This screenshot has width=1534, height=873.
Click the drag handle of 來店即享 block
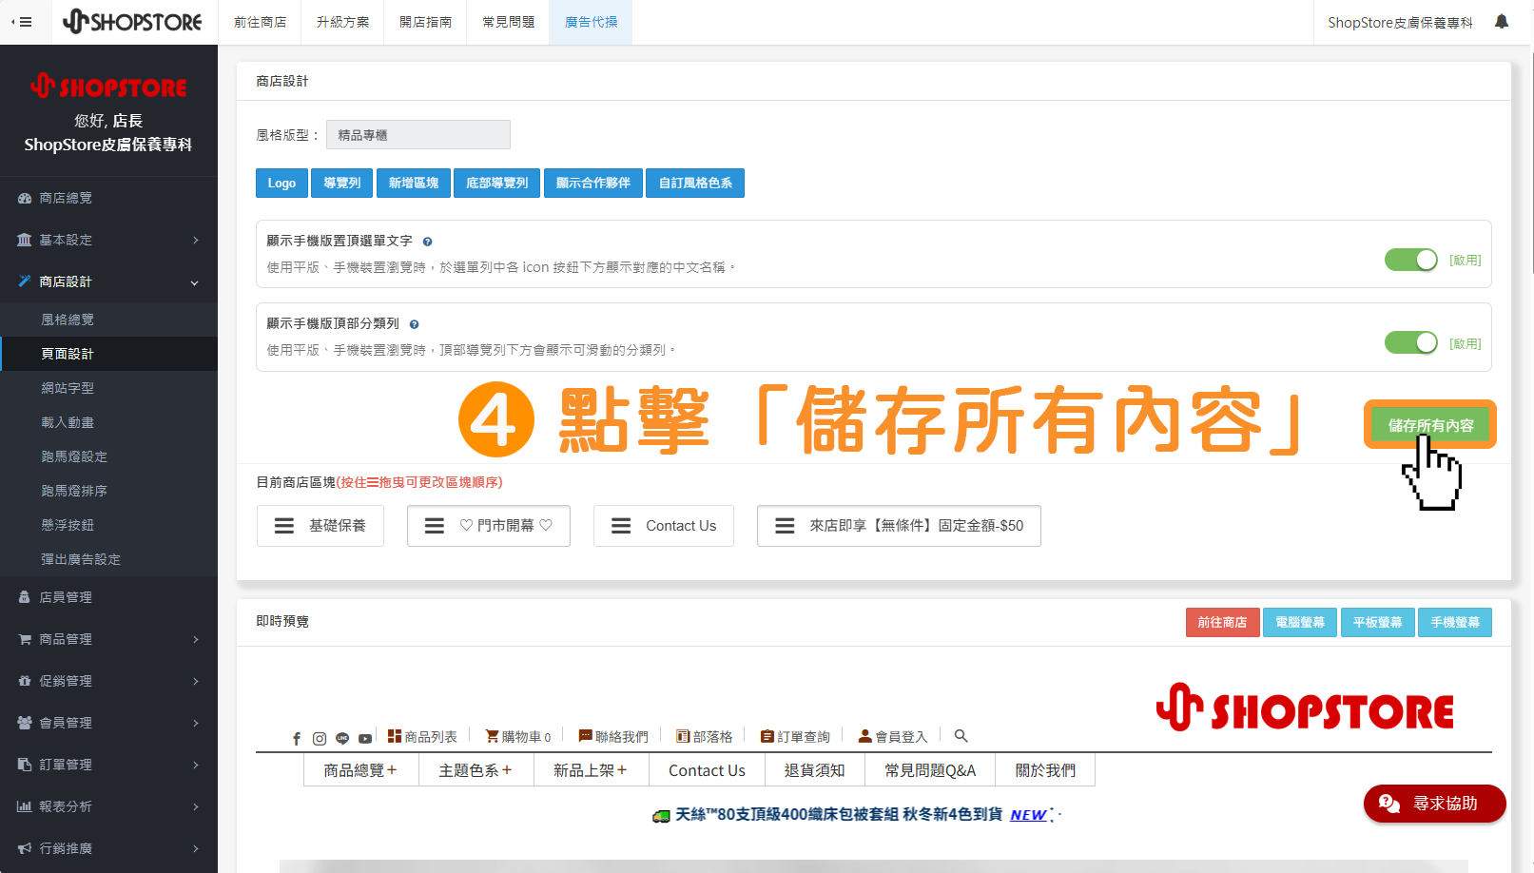point(785,526)
